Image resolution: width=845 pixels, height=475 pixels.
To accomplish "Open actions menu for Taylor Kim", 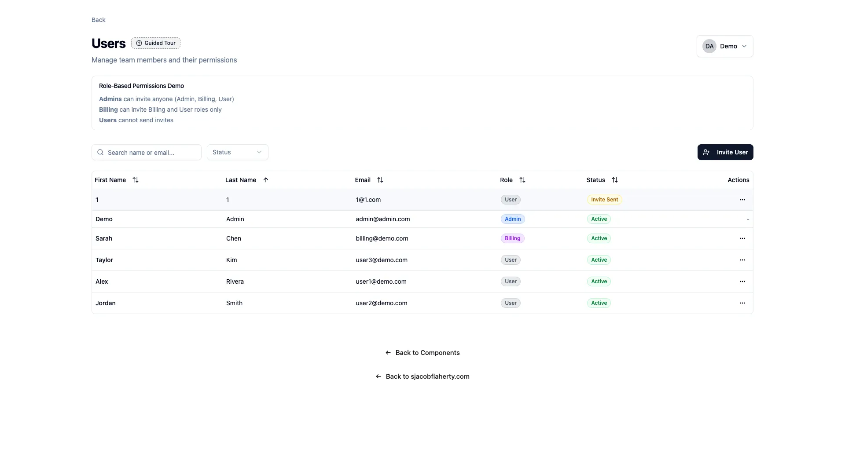I will click(x=742, y=260).
